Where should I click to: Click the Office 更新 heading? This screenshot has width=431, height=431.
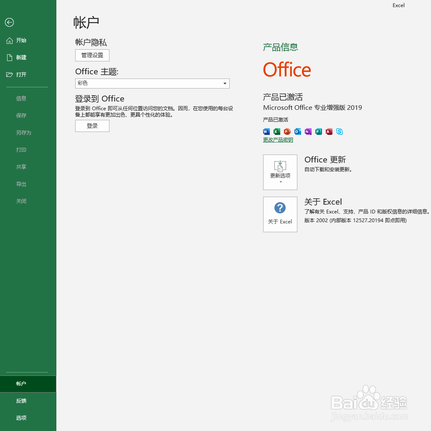click(x=325, y=160)
